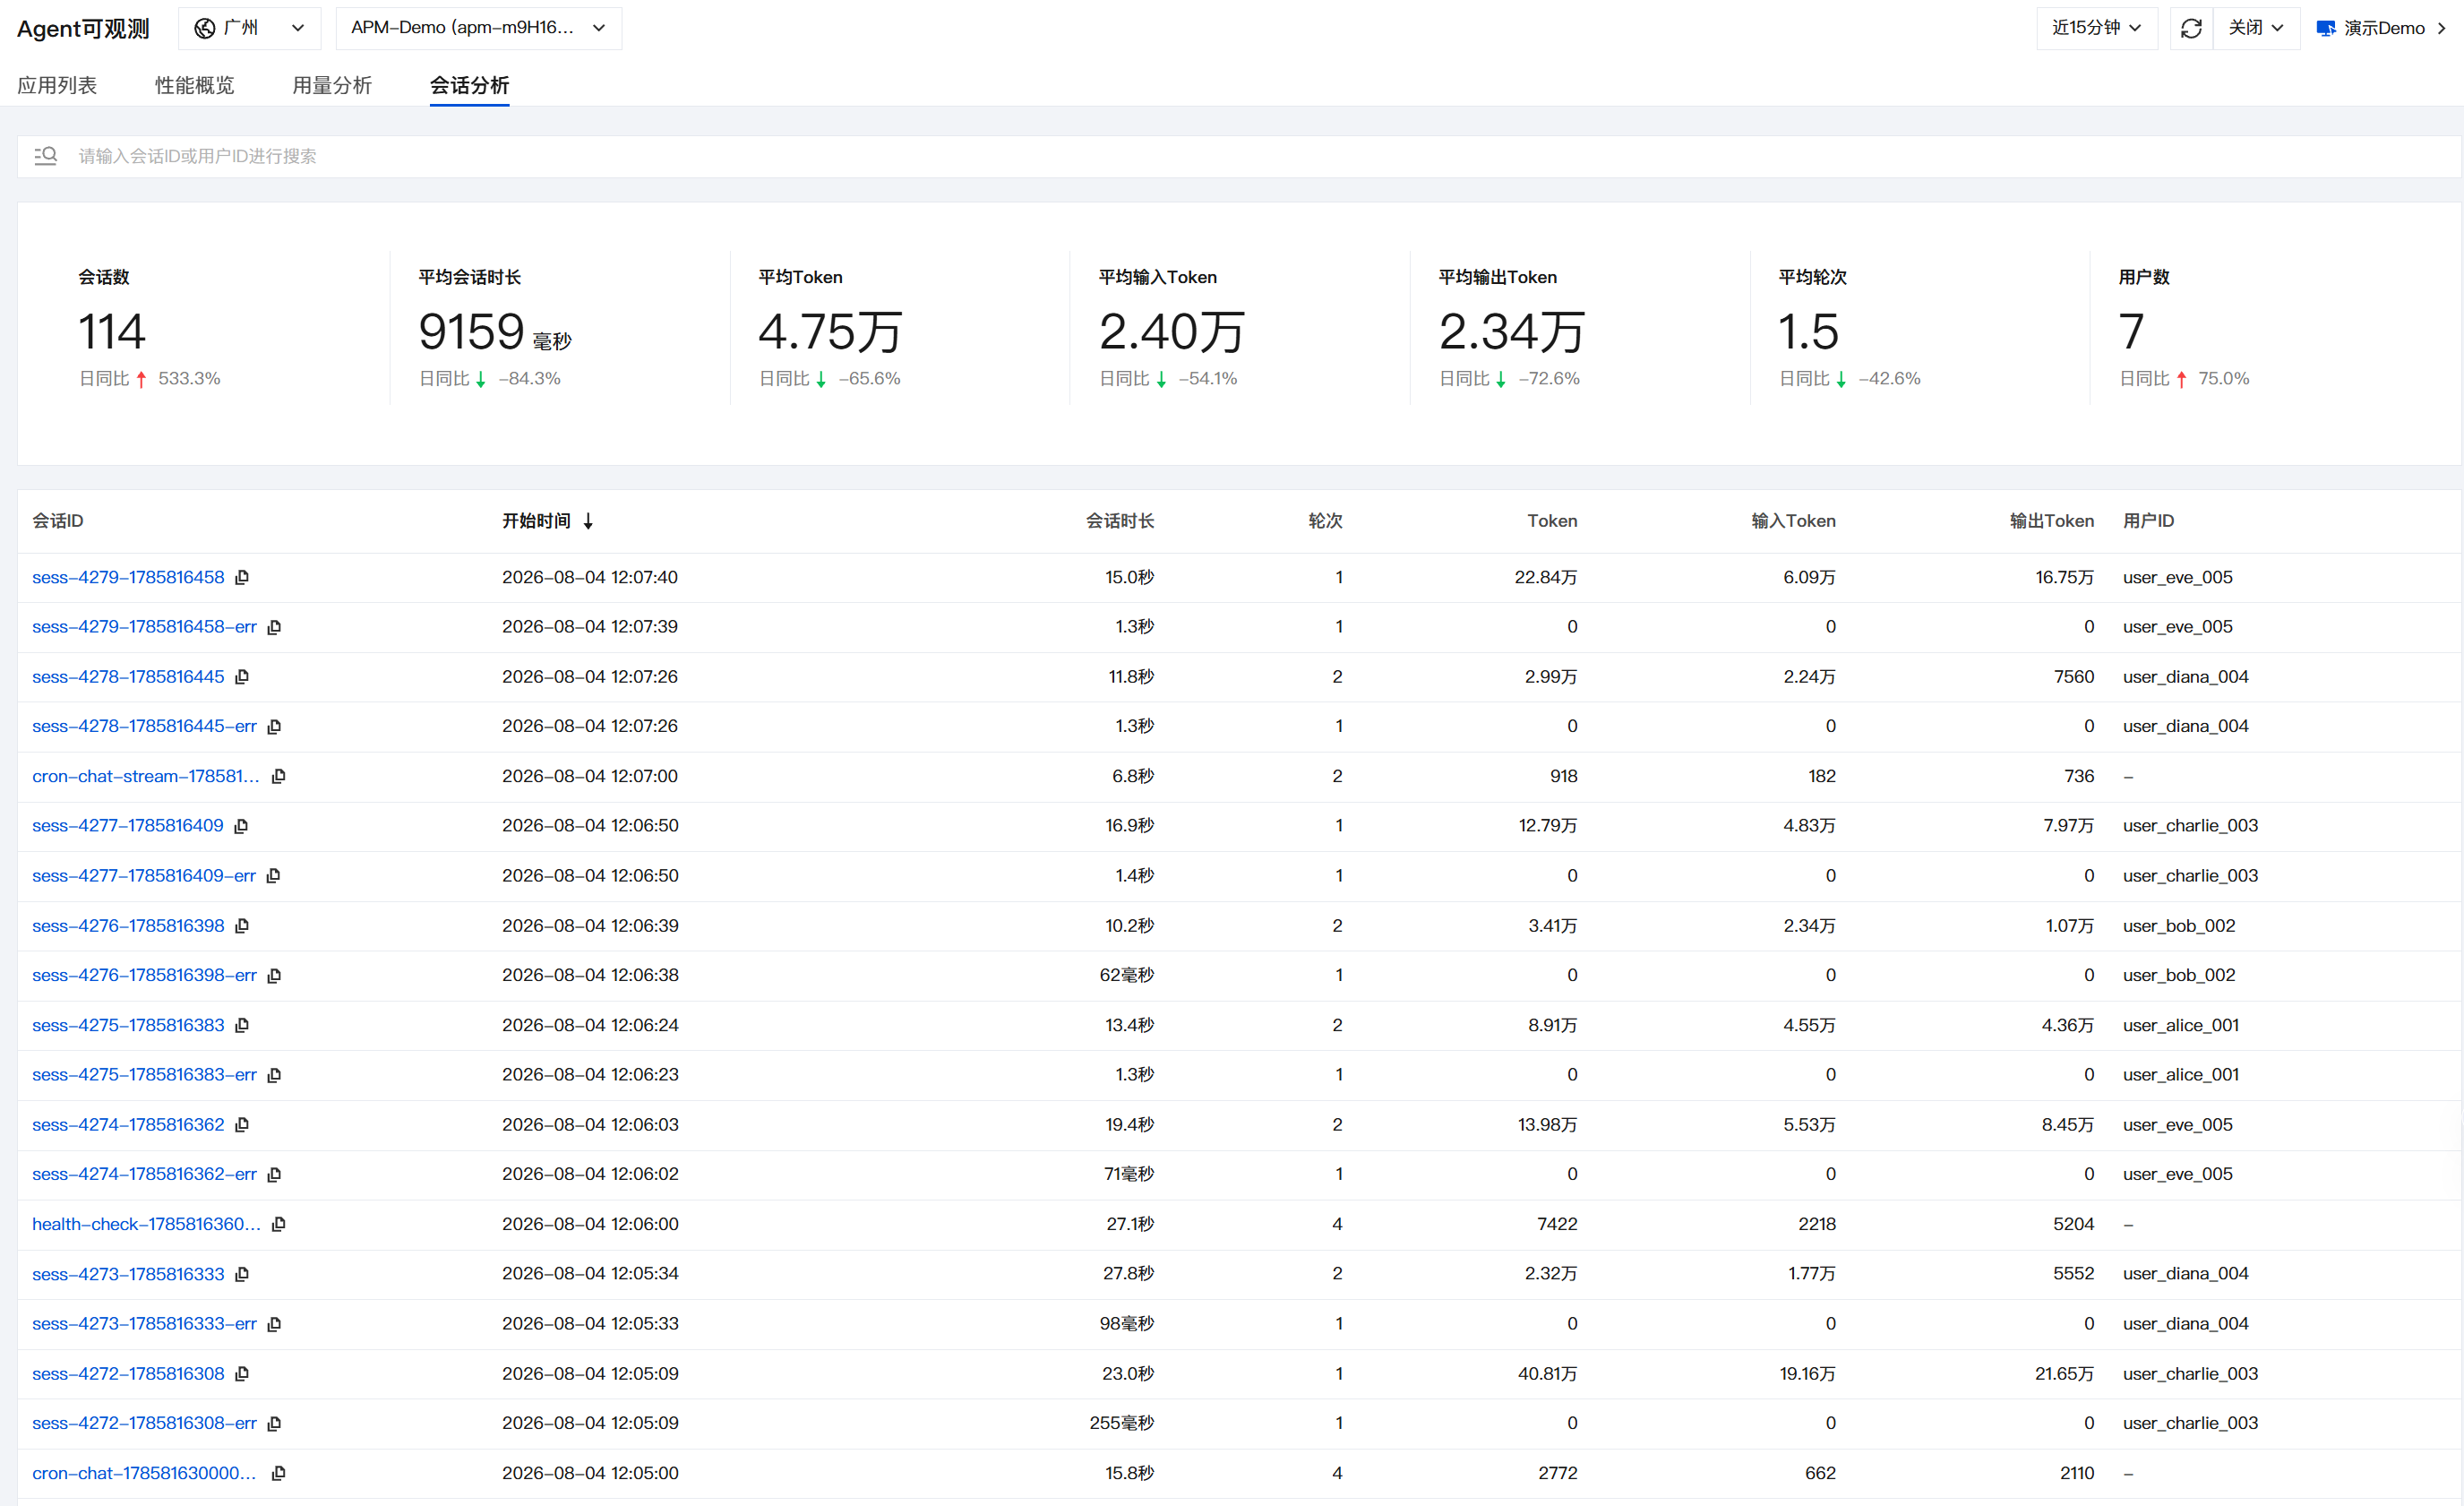2464x1506 pixels.
Task: Click the 4.75万 average Token value
Action: pyautogui.click(x=831, y=332)
